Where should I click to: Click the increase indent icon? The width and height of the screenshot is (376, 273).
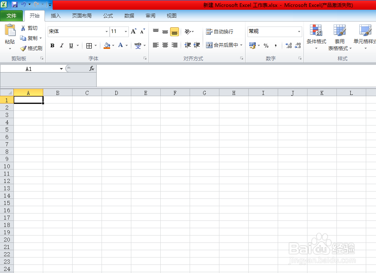197,45
